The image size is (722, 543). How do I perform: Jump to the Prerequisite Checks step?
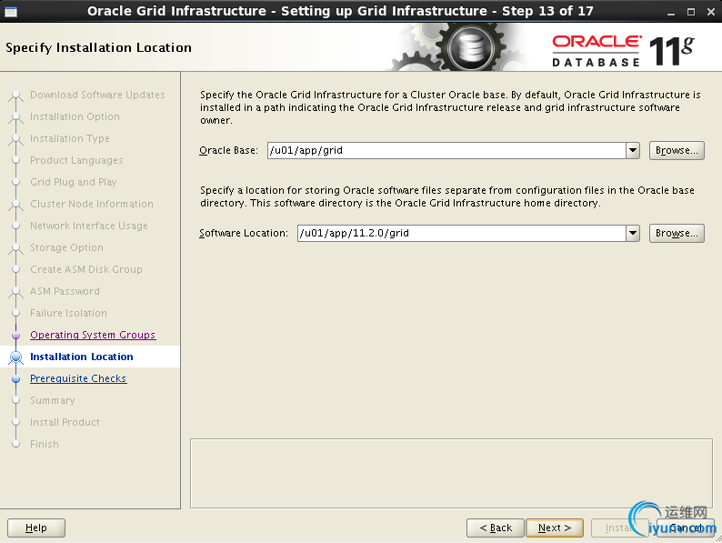78,378
